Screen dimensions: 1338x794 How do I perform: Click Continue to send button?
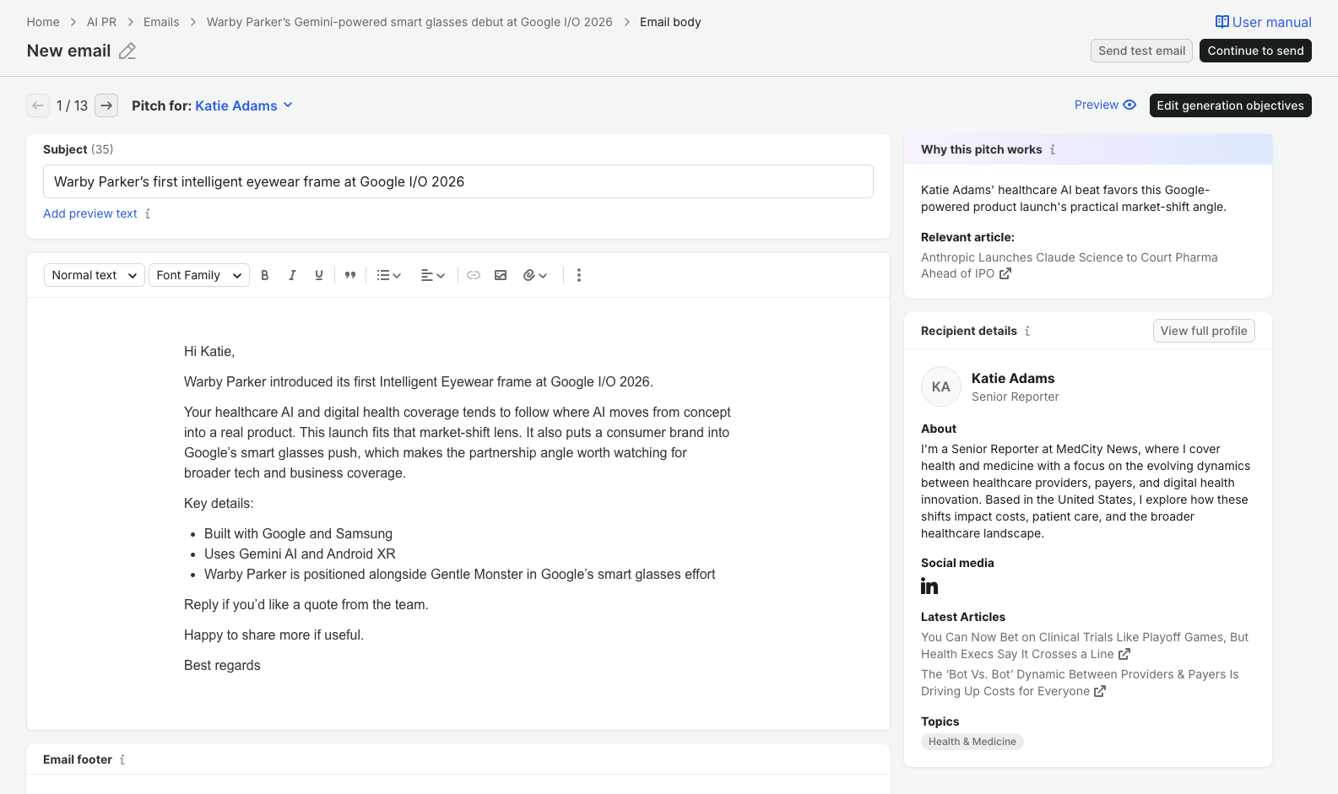1255,51
